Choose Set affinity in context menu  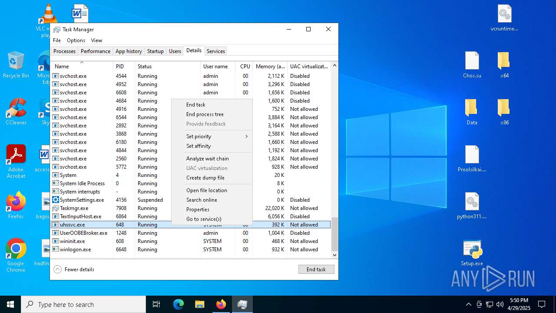[212, 146]
